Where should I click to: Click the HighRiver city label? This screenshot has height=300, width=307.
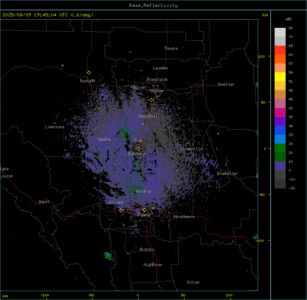tap(153, 265)
